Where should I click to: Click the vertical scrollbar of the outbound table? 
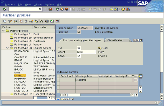pyautogui.click(x=140, y=82)
